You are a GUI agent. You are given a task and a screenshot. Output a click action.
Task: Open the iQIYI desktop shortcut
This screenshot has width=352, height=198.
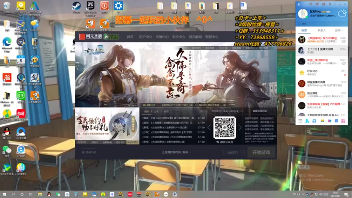21,97
